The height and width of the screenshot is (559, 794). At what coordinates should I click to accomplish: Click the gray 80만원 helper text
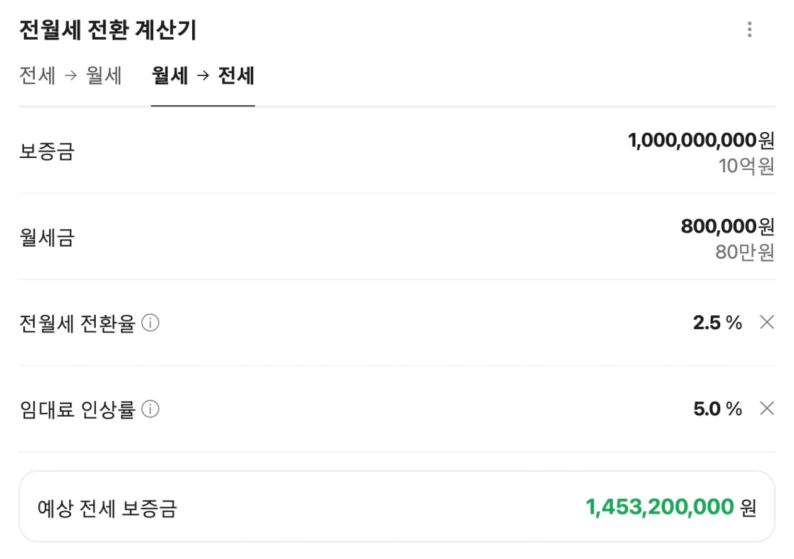pos(744,252)
